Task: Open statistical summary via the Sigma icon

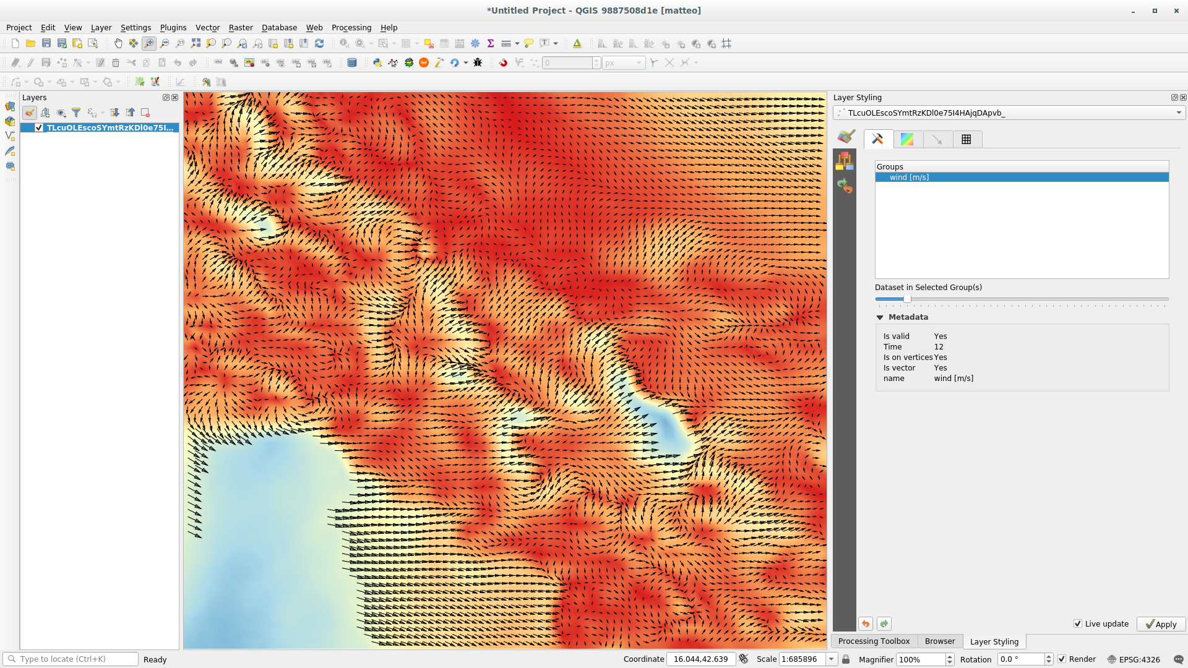Action: [x=491, y=43]
